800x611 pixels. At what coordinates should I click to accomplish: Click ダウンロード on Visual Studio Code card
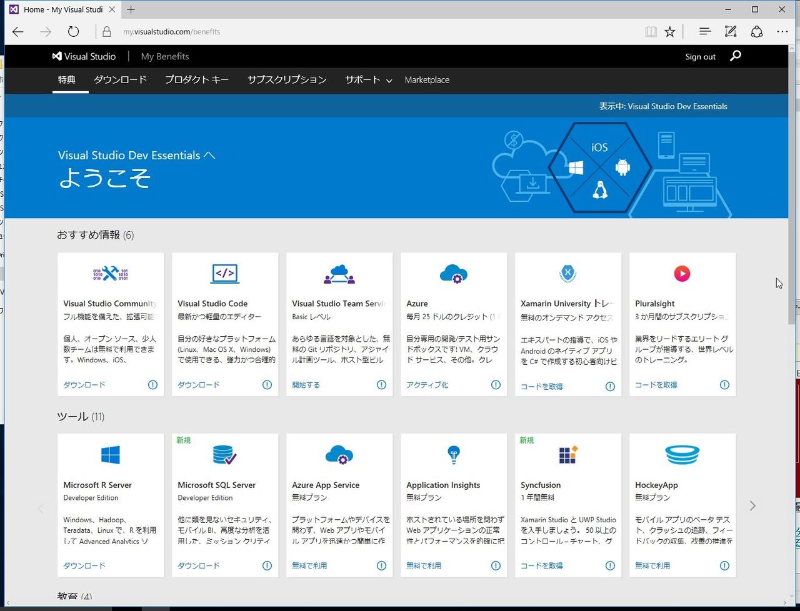(x=199, y=385)
